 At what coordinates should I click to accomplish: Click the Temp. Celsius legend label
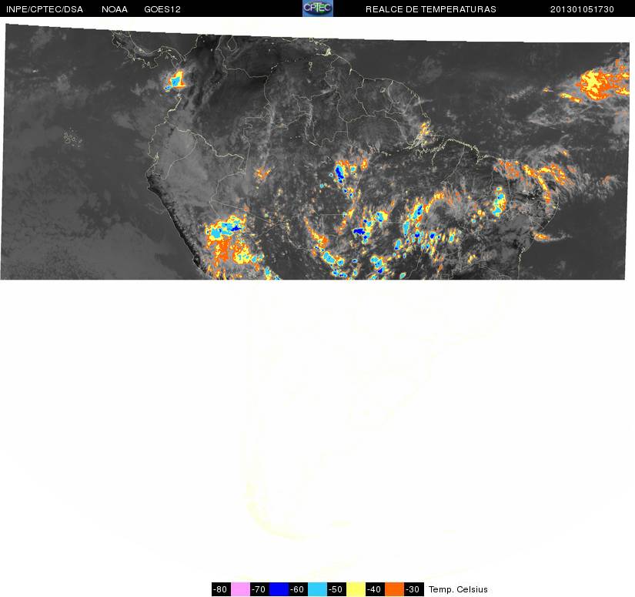(458, 589)
